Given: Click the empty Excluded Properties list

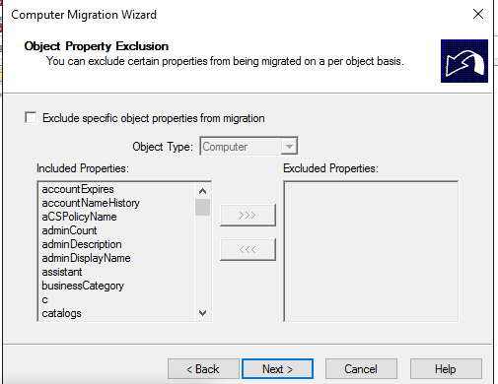Looking at the screenshot, I should 371,251.
